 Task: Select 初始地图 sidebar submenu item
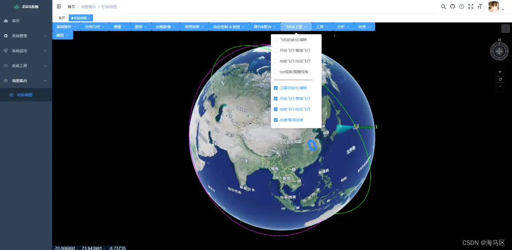[x=26, y=95]
